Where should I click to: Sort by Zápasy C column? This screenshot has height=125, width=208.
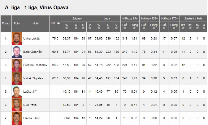76,26
